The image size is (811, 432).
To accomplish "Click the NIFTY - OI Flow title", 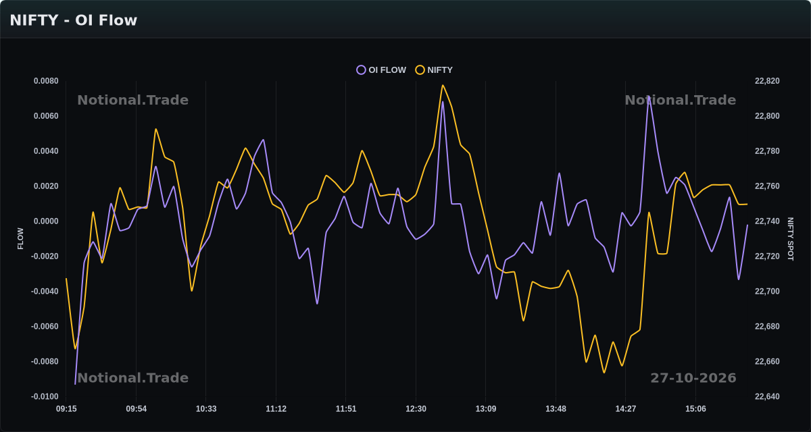I will [74, 20].
